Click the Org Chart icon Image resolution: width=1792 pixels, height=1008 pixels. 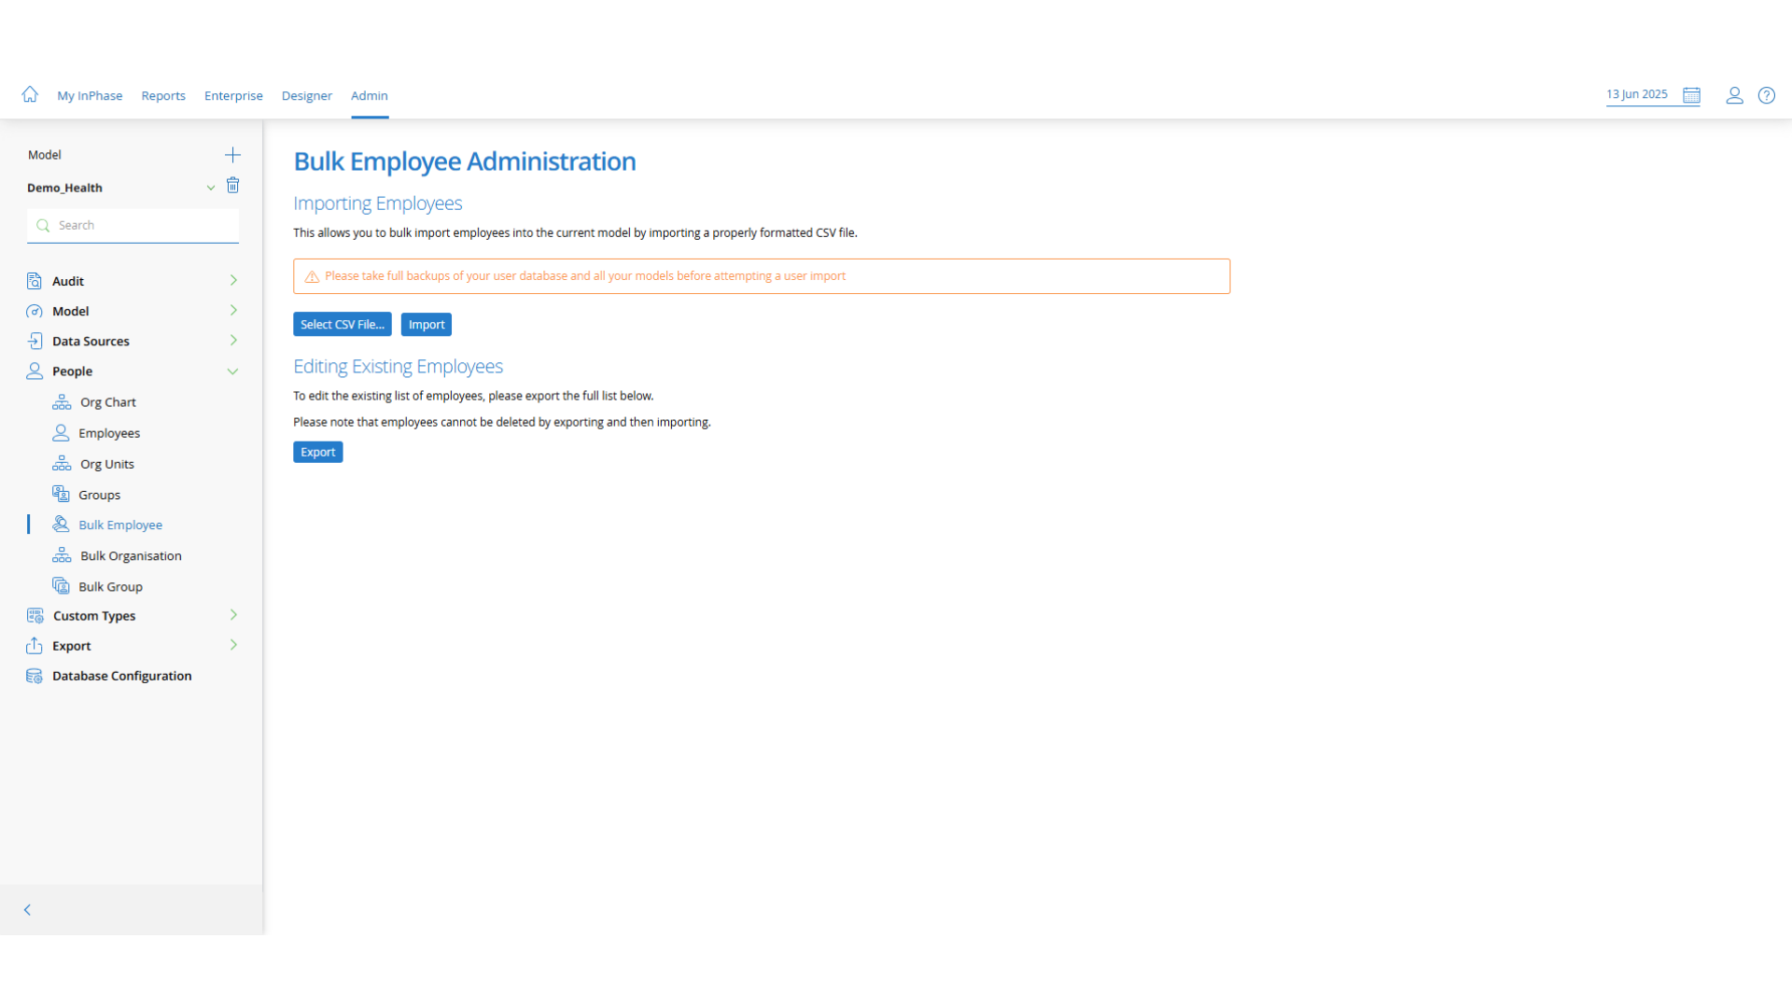(62, 402)
